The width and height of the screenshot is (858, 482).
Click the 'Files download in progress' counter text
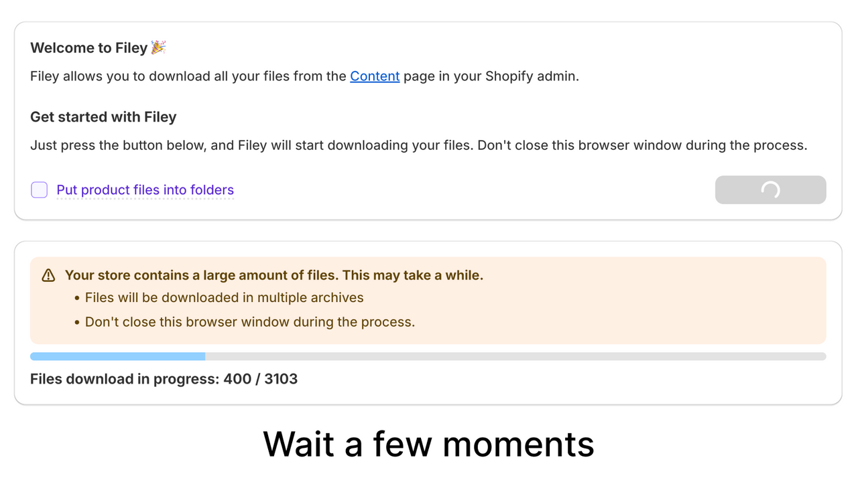click(164, 379)
